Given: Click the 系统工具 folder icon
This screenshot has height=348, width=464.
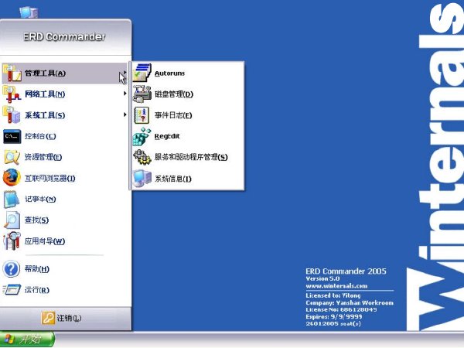Looking at the screenshot, I should (12, 115).
